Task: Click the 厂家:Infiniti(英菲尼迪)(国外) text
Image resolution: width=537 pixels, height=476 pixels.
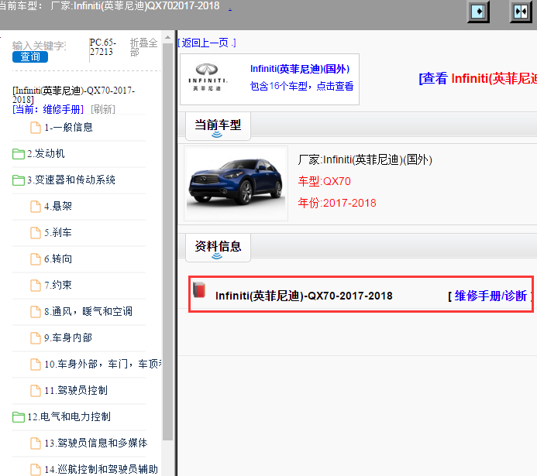Action: pos(365,159)
